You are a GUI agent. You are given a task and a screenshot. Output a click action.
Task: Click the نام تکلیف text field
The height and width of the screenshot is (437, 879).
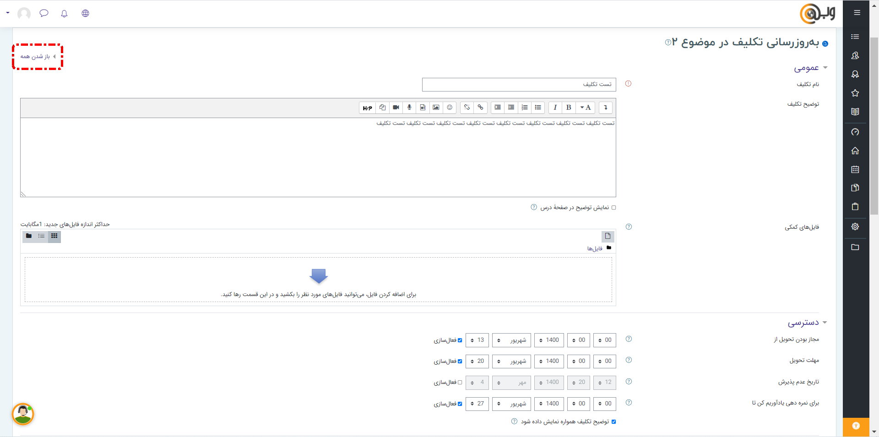(x=519, y=85)
